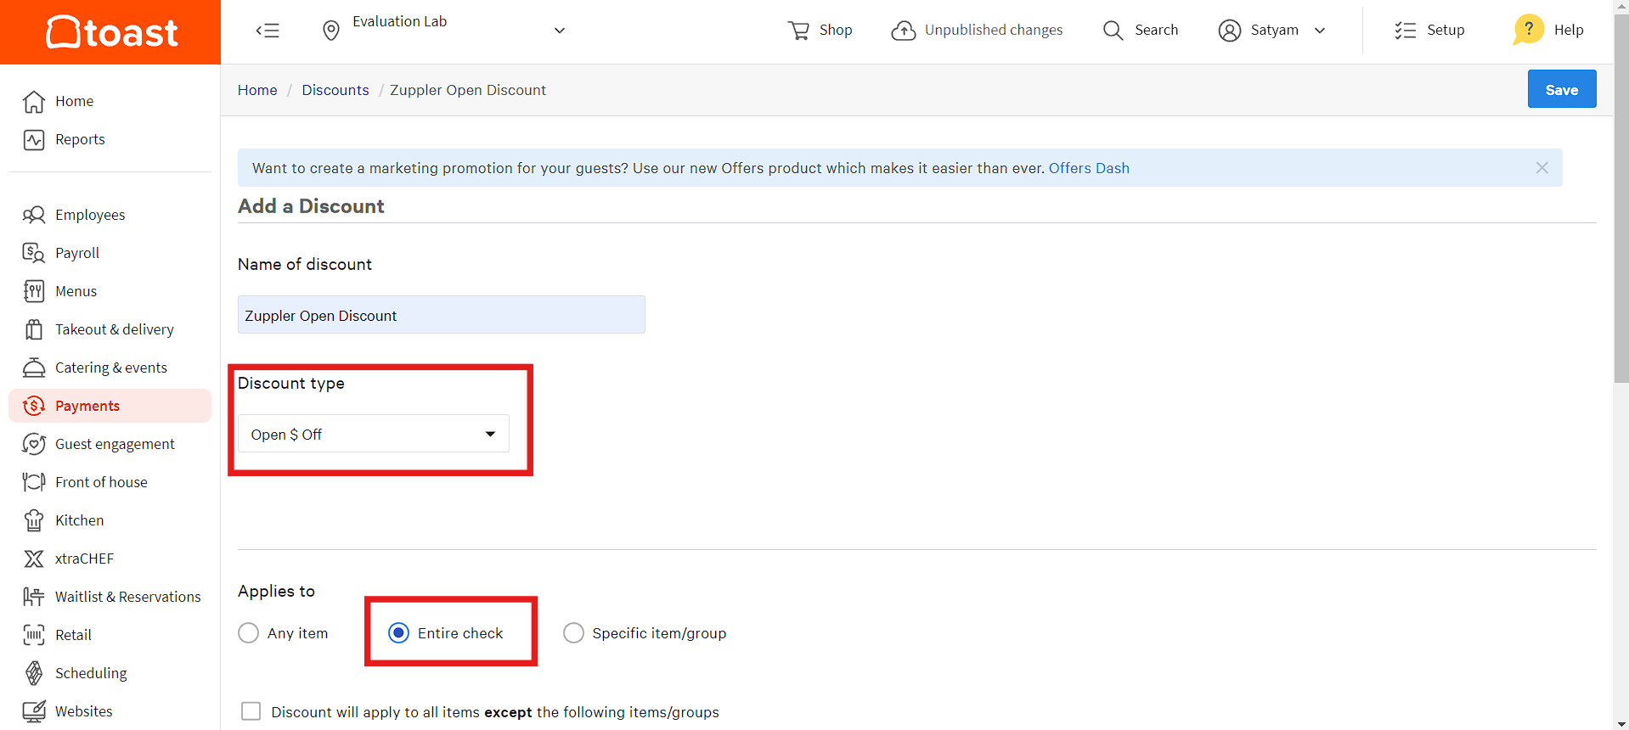Click the Payroll dollar icon
This screenshot has height=730, width=1629.
34,253
